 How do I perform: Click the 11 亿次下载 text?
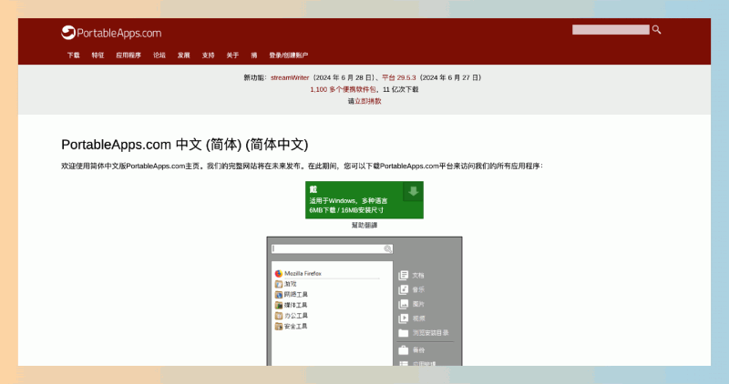[401, 89]
